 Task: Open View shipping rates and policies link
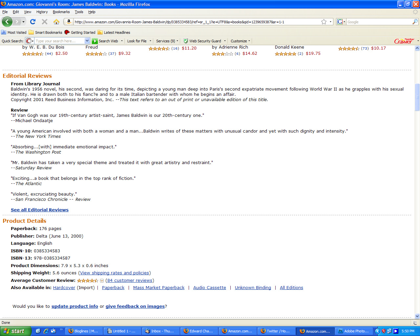tap(115, 273)
